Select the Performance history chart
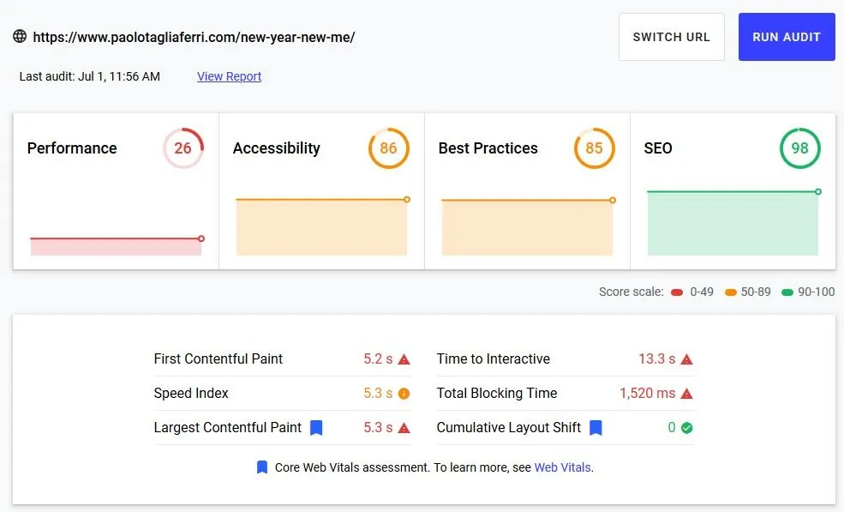The image size is (844, 512). point(117,245)
